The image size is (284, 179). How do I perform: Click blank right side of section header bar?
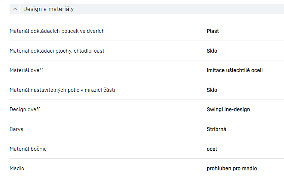pos(195,9)
